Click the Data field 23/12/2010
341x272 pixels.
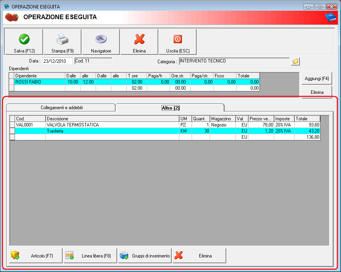click(57, 61)
